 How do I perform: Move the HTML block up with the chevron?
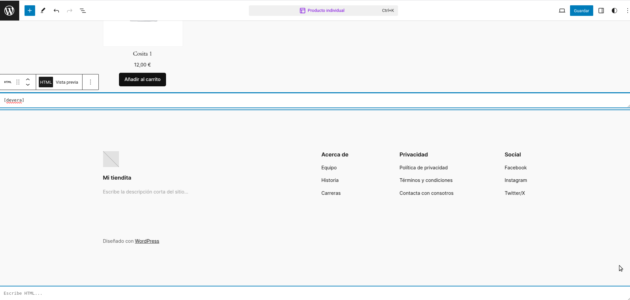click(28, 79)
